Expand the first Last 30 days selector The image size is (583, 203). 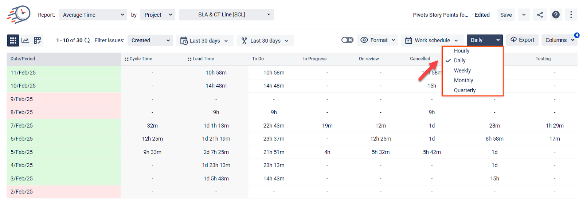tap(205, 40)
